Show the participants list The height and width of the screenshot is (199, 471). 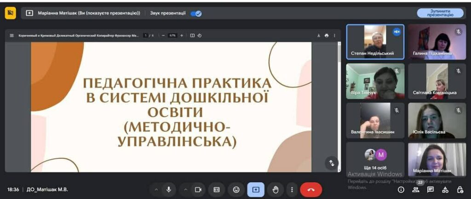pyautogui.click(x=416, y=189)
